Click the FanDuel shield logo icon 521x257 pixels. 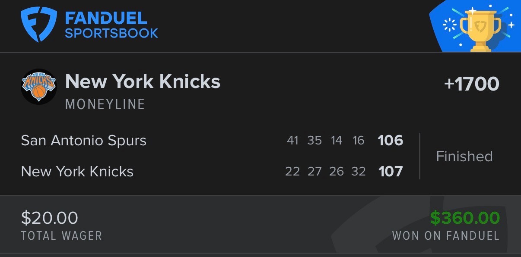[x=39, y=25]
